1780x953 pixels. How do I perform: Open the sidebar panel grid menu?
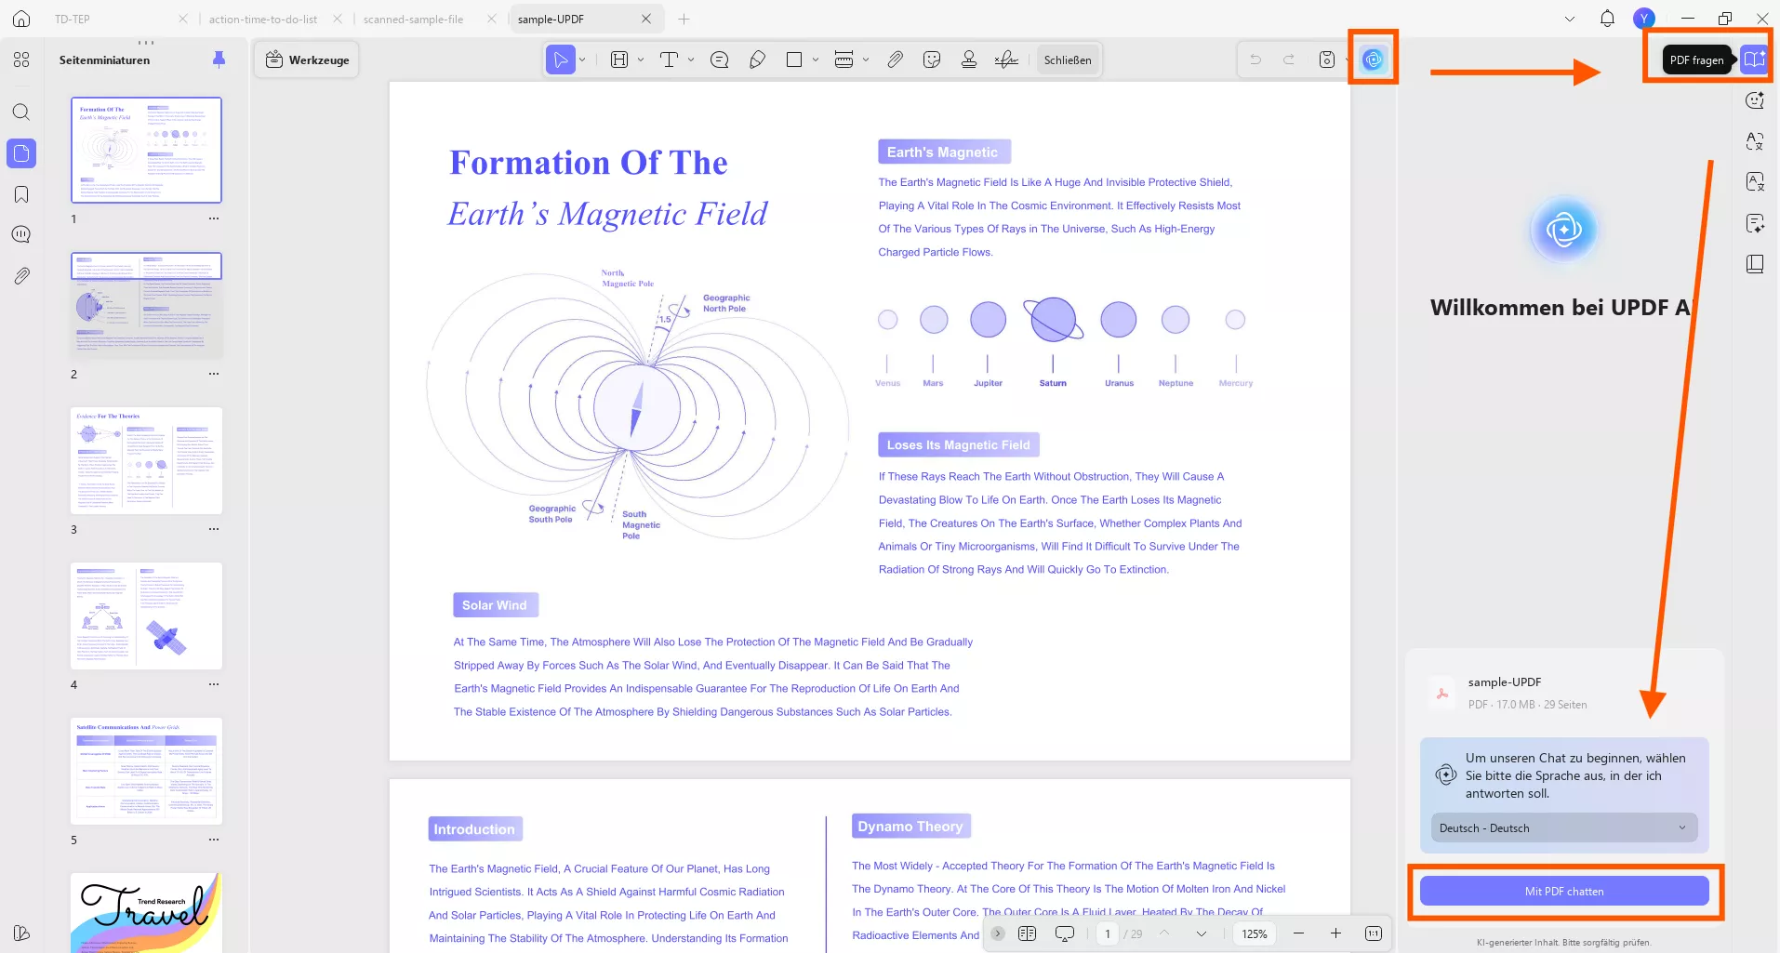[x=21, y=60]
